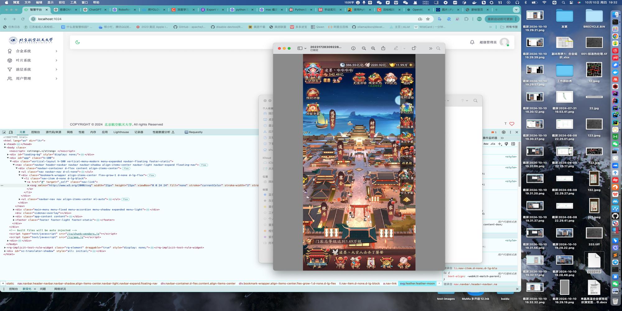622x311 pixels.
Task: Open the Requestly DevTools tab
Action: 193,132
